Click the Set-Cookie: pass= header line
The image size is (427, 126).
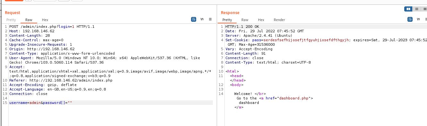[326, 40]
